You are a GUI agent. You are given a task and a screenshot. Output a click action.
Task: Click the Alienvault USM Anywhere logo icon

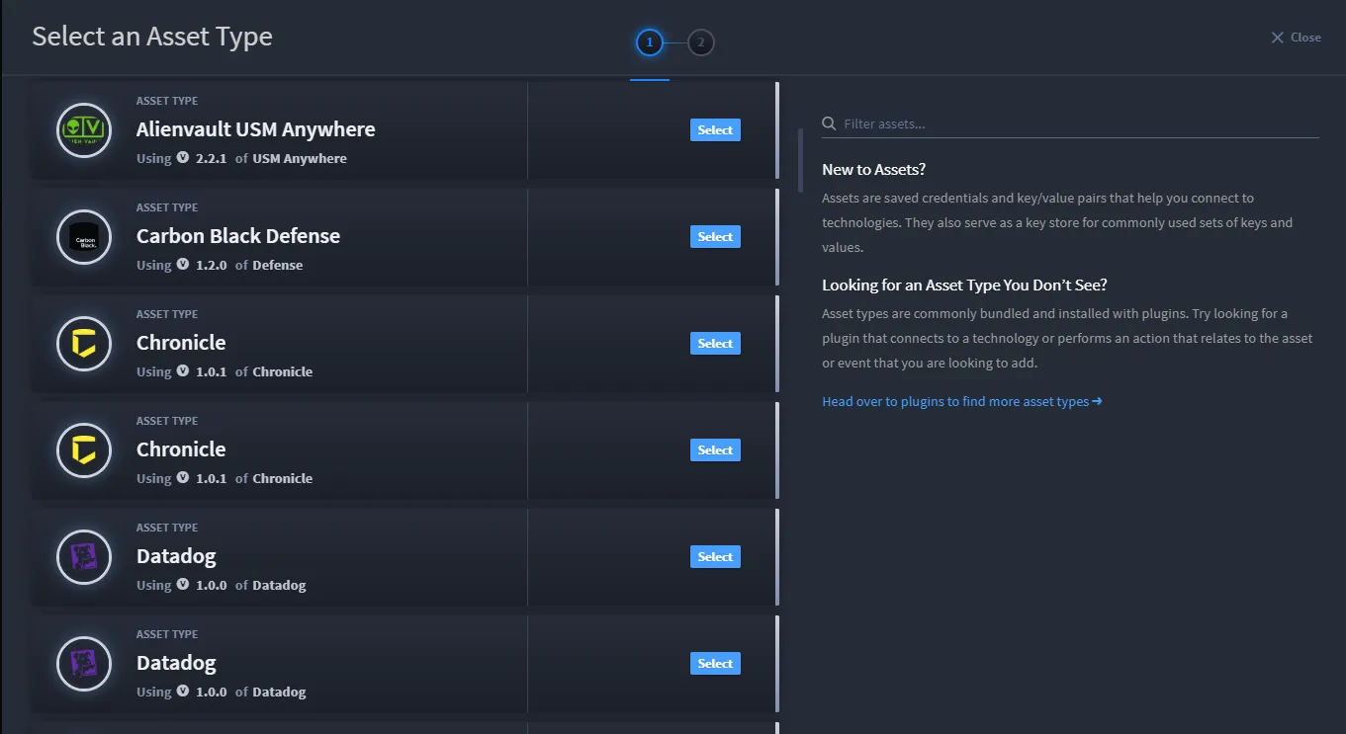pyautogui.click(x=84, y=130)
